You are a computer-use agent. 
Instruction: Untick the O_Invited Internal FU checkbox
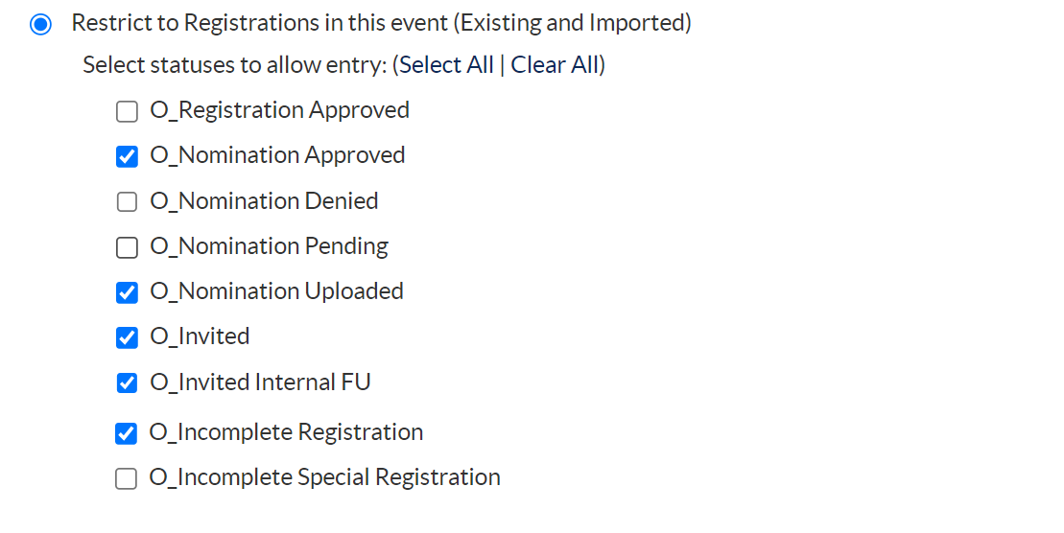(127, 383)
